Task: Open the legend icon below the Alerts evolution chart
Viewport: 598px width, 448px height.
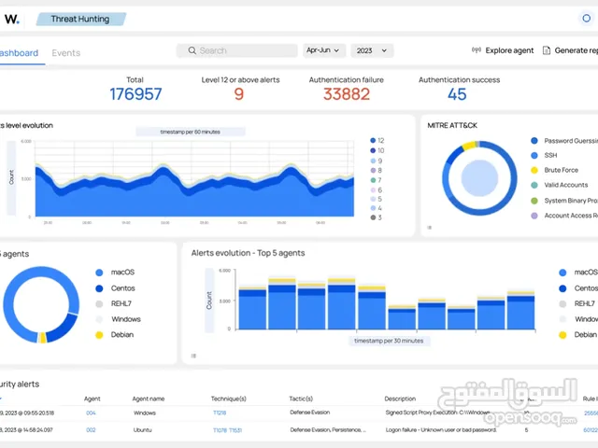Action: 193,356
